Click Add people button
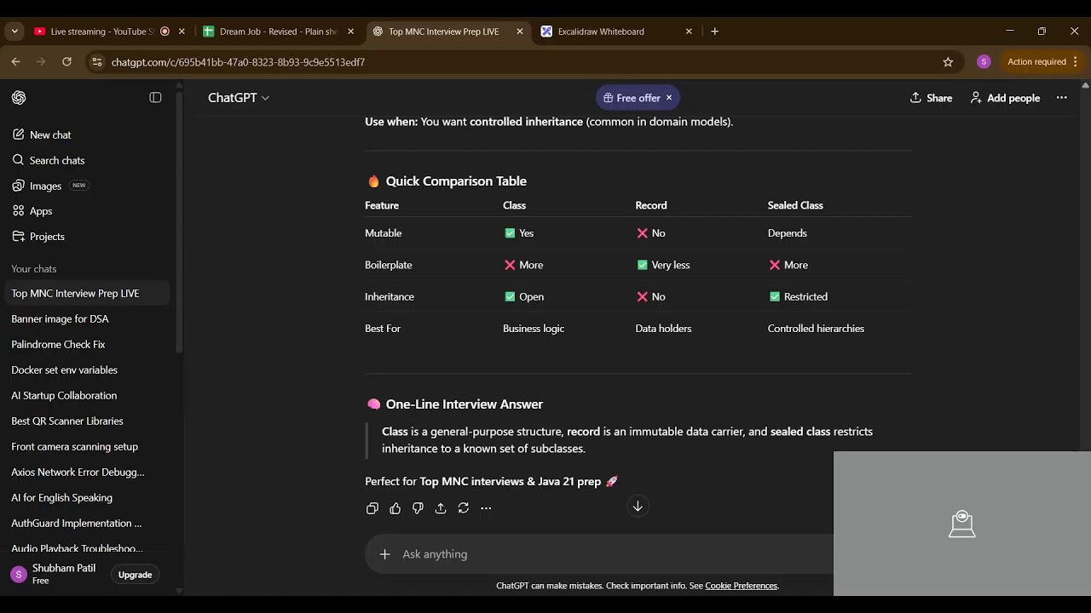1091x613 pixels. [1005, 98]
